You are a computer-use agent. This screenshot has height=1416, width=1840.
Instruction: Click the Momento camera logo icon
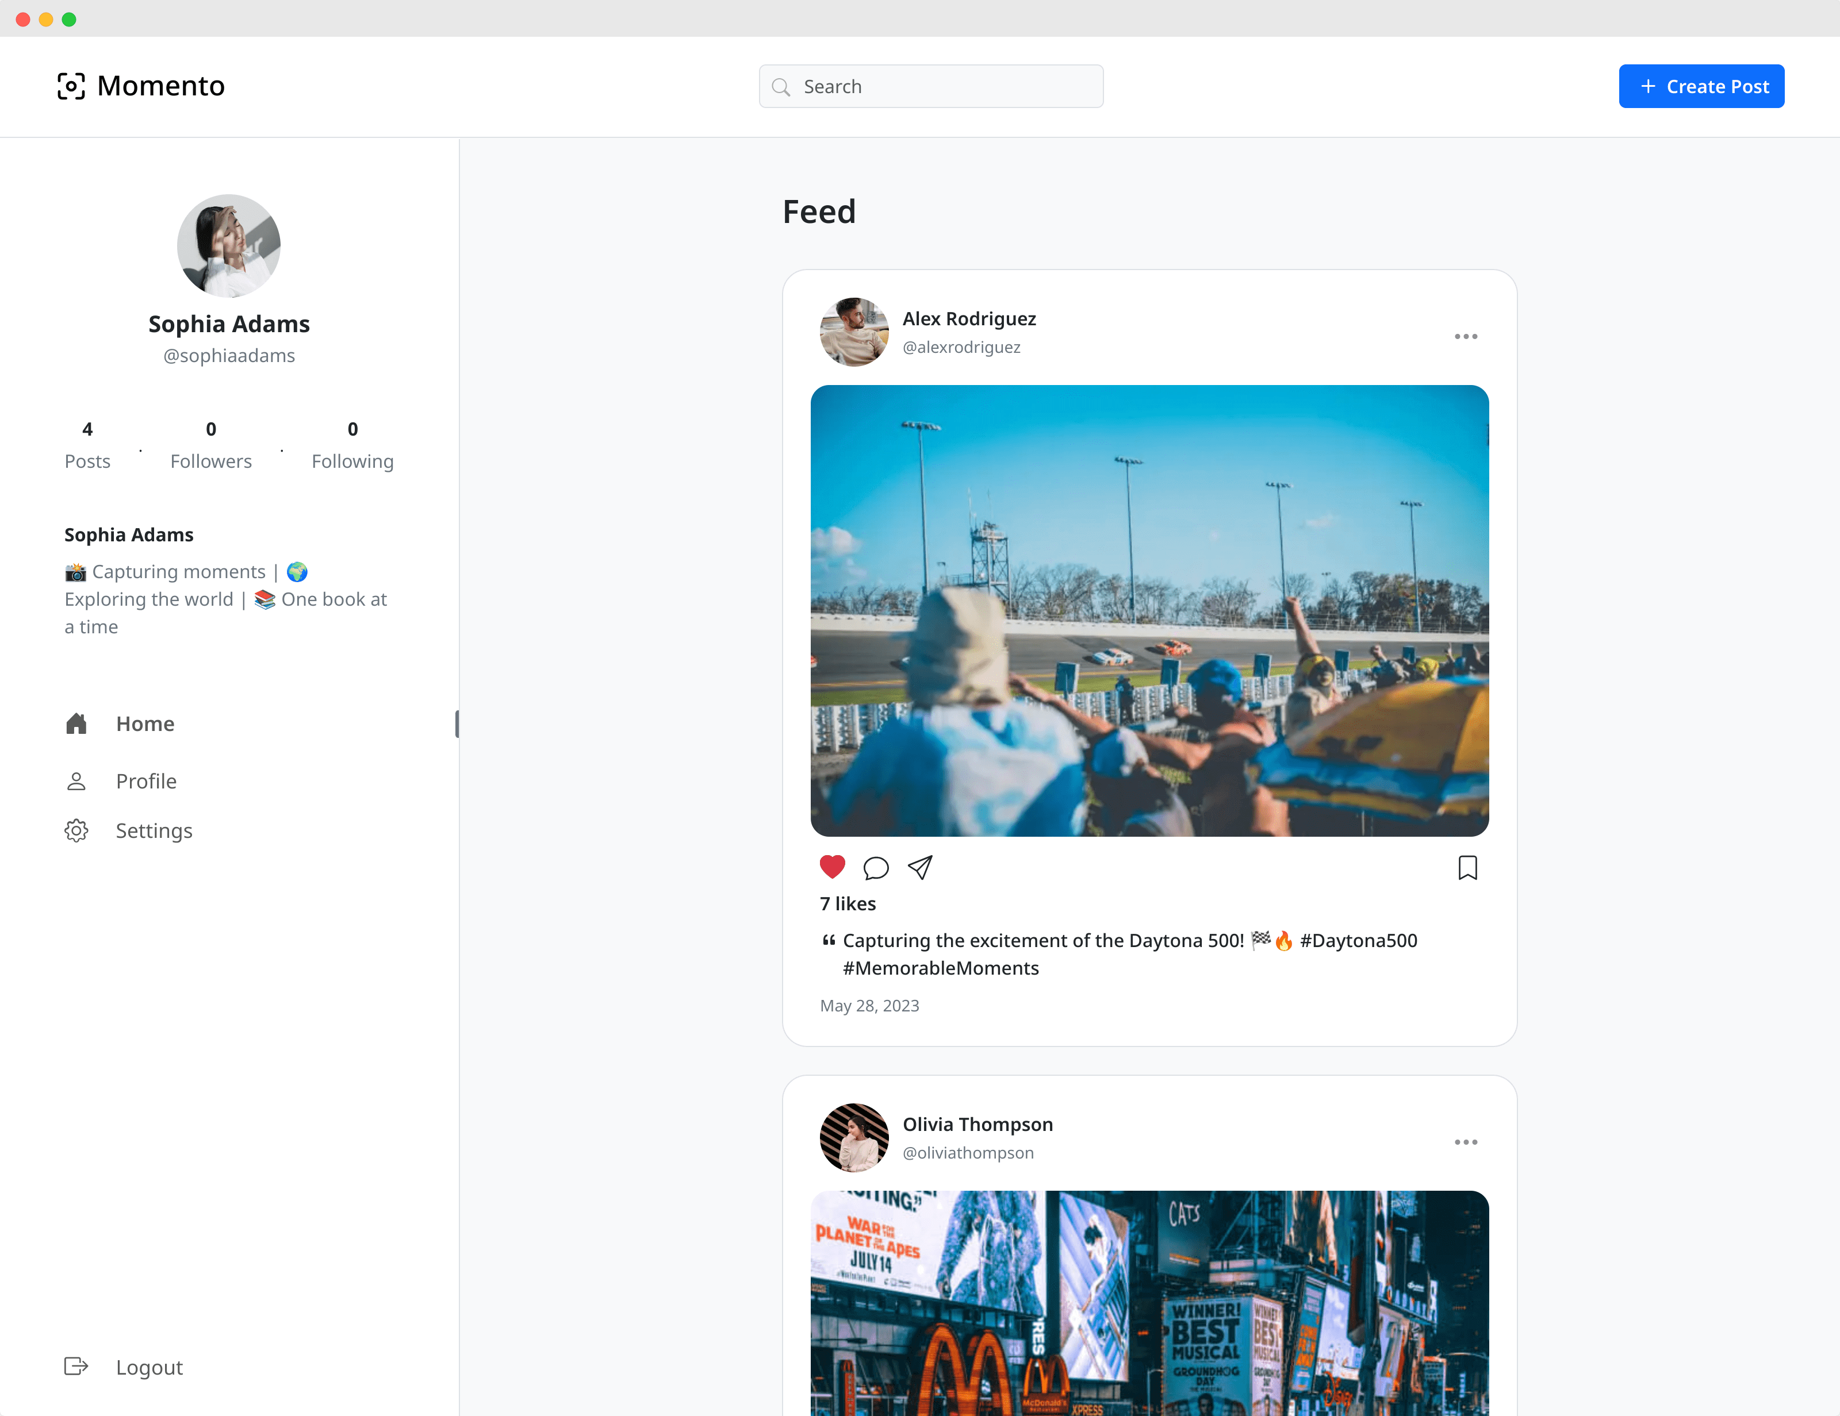tap(71, 86)
